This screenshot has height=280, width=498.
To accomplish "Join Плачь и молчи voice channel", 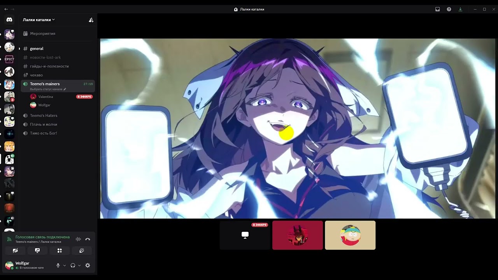I will pos(58,124).
